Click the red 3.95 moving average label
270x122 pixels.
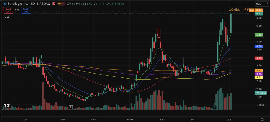[x=258, y=58]
